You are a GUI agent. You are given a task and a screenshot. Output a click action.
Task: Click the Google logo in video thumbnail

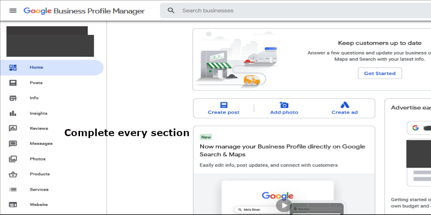click(278, 195)
